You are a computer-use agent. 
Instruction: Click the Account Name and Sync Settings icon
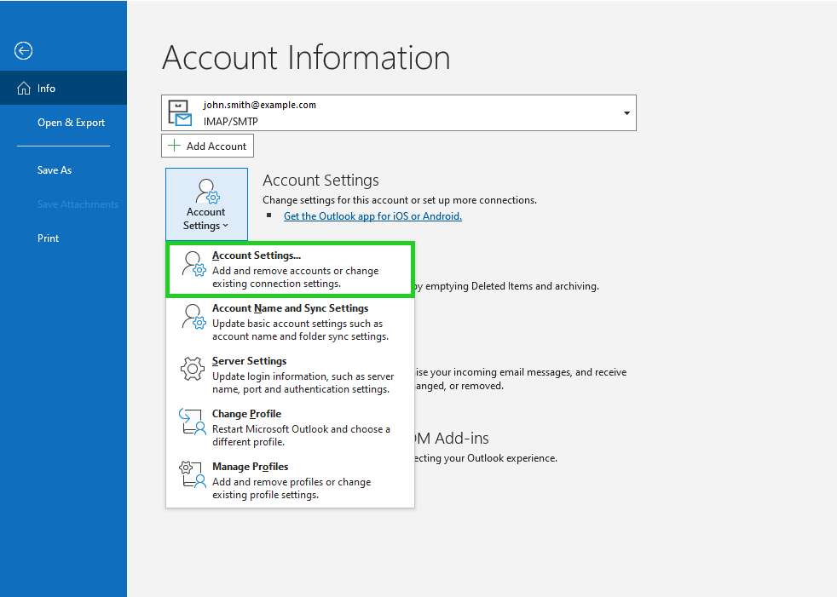(193, 318)
